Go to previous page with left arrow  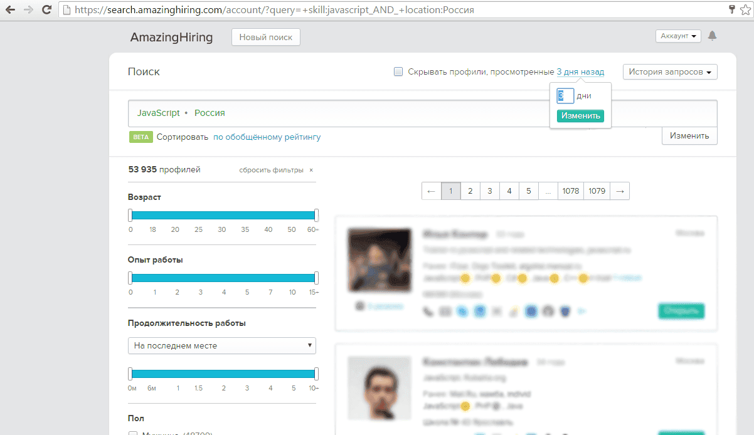click(x=431, y=191)
